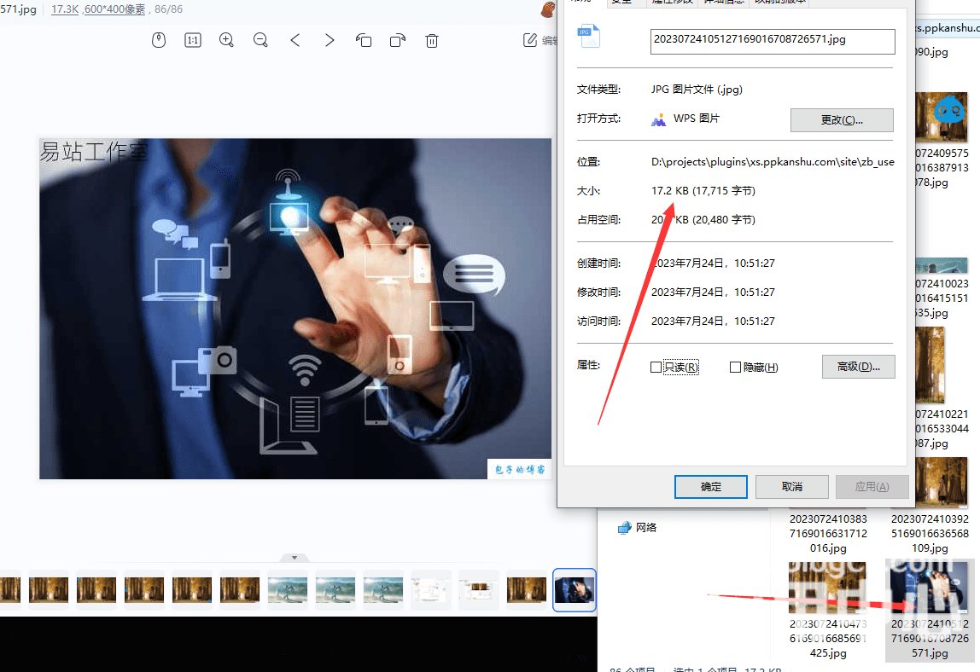Click the 创建时间 date value

(713, 263)
